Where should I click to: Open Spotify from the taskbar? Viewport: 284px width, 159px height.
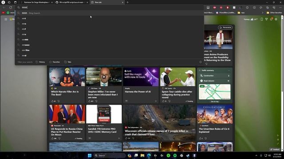(175, 155)
